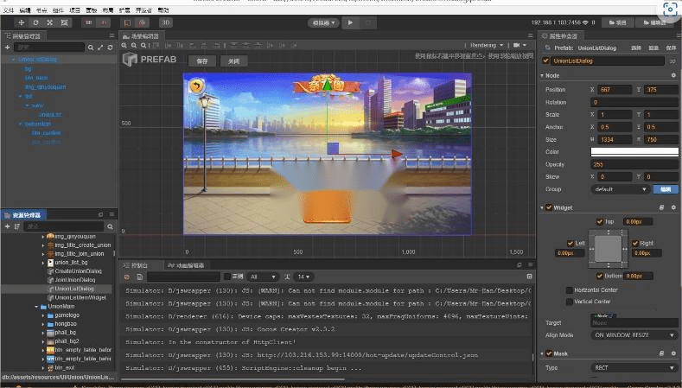Expand the img_qinyouquan asset
682x388 pixels.
tap(43, 237)
